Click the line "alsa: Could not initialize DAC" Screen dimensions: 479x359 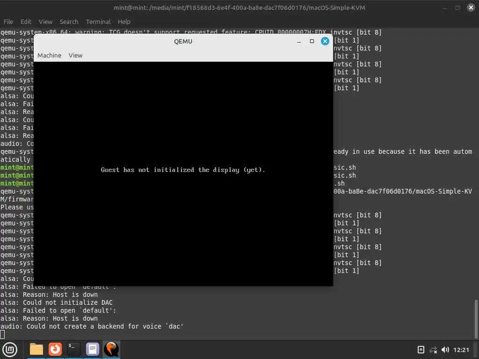57,302
